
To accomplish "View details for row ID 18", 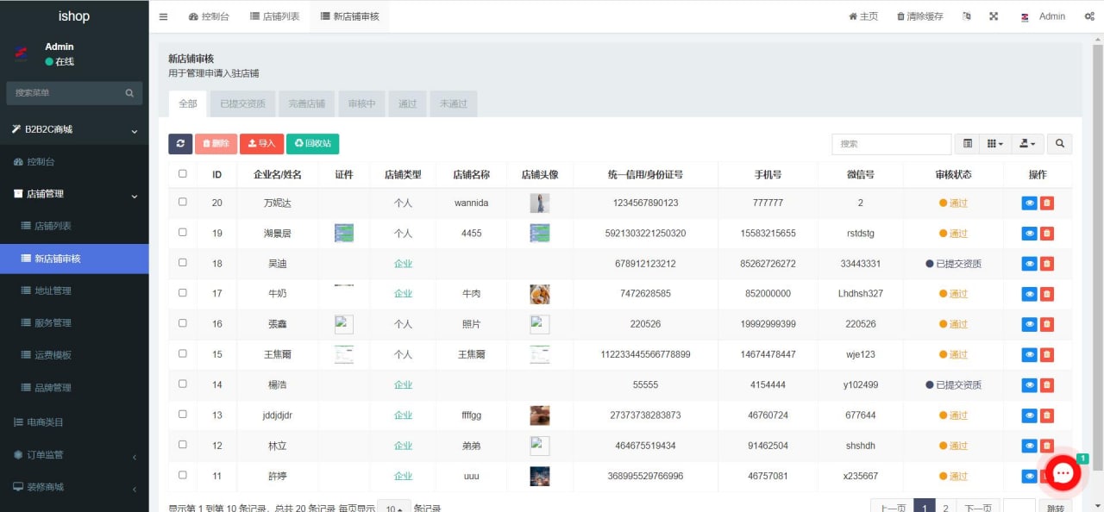I will click(1029, 264).
